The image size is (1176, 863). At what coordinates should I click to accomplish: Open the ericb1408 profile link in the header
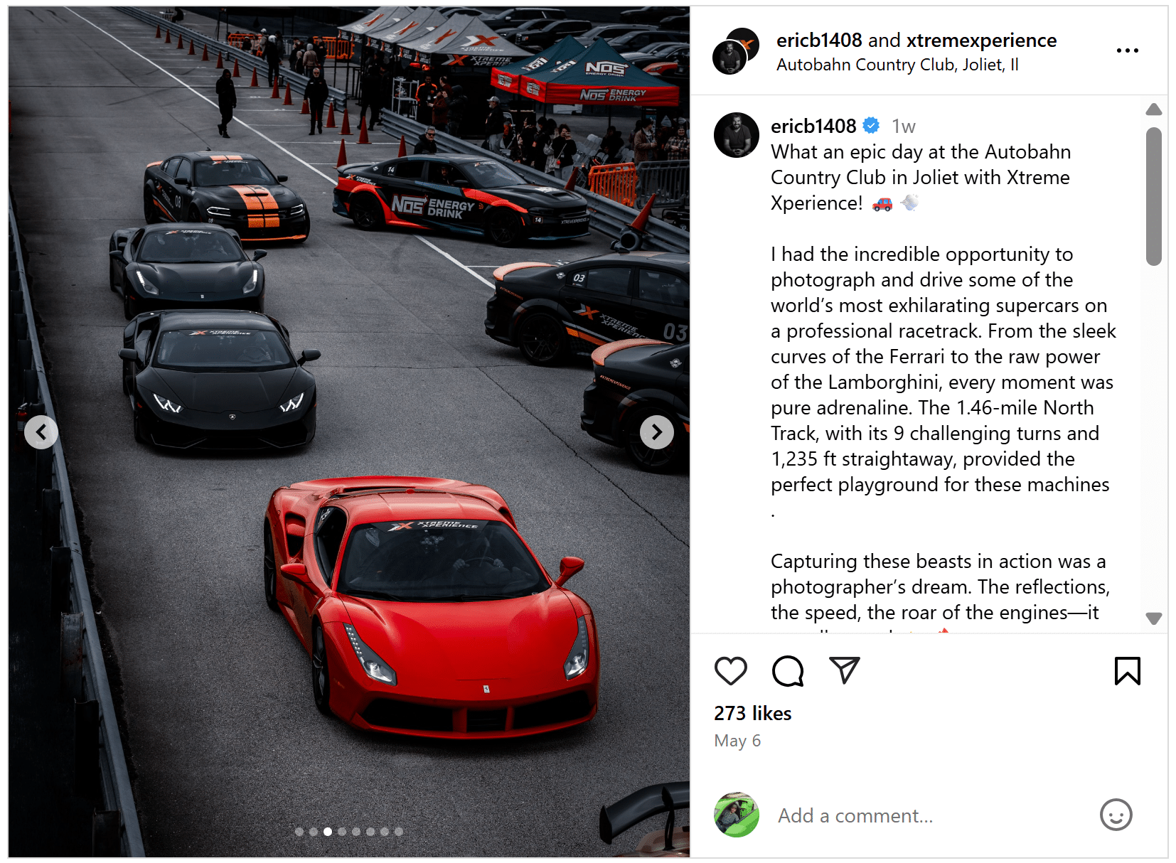819,41
